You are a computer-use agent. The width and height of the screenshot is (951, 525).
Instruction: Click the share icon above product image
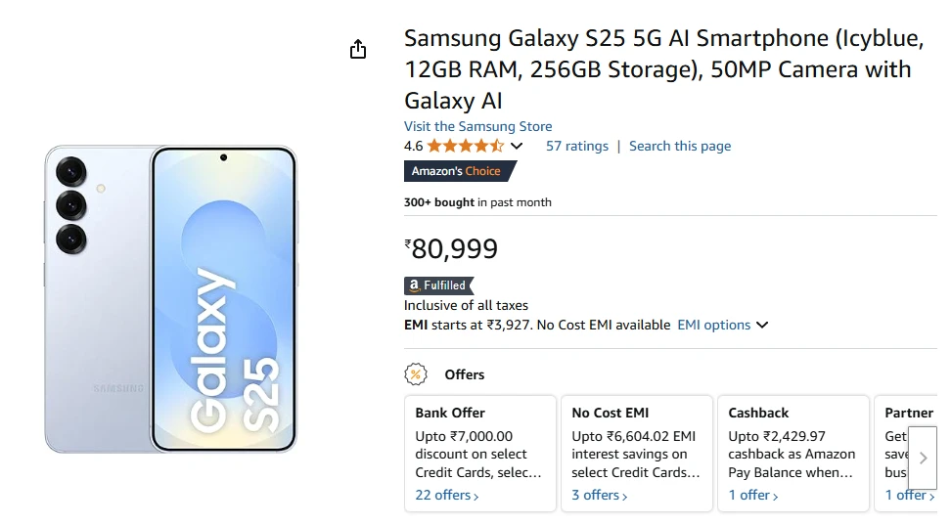(x=358, y=49)
